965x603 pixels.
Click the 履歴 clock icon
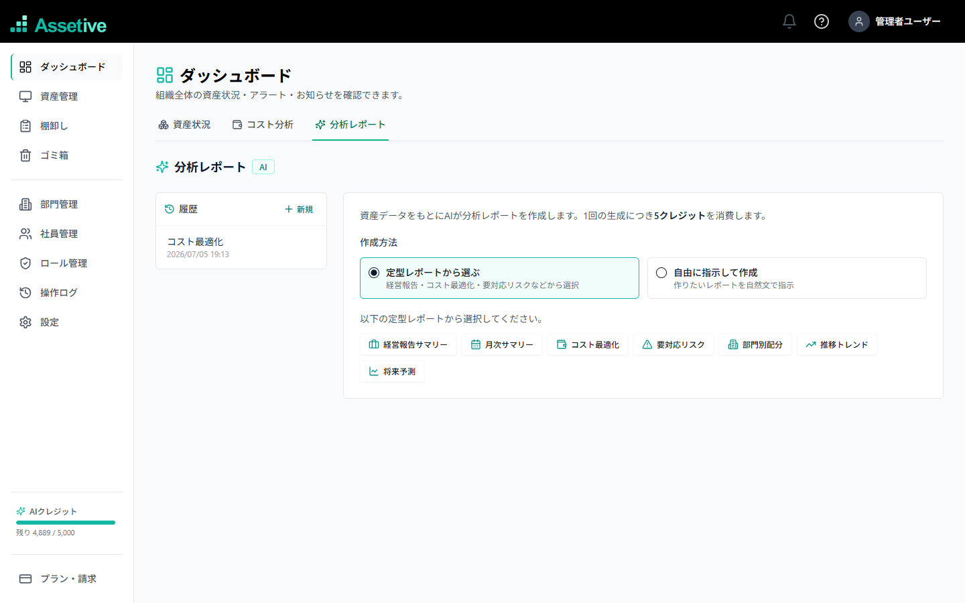tap(170, 209)
